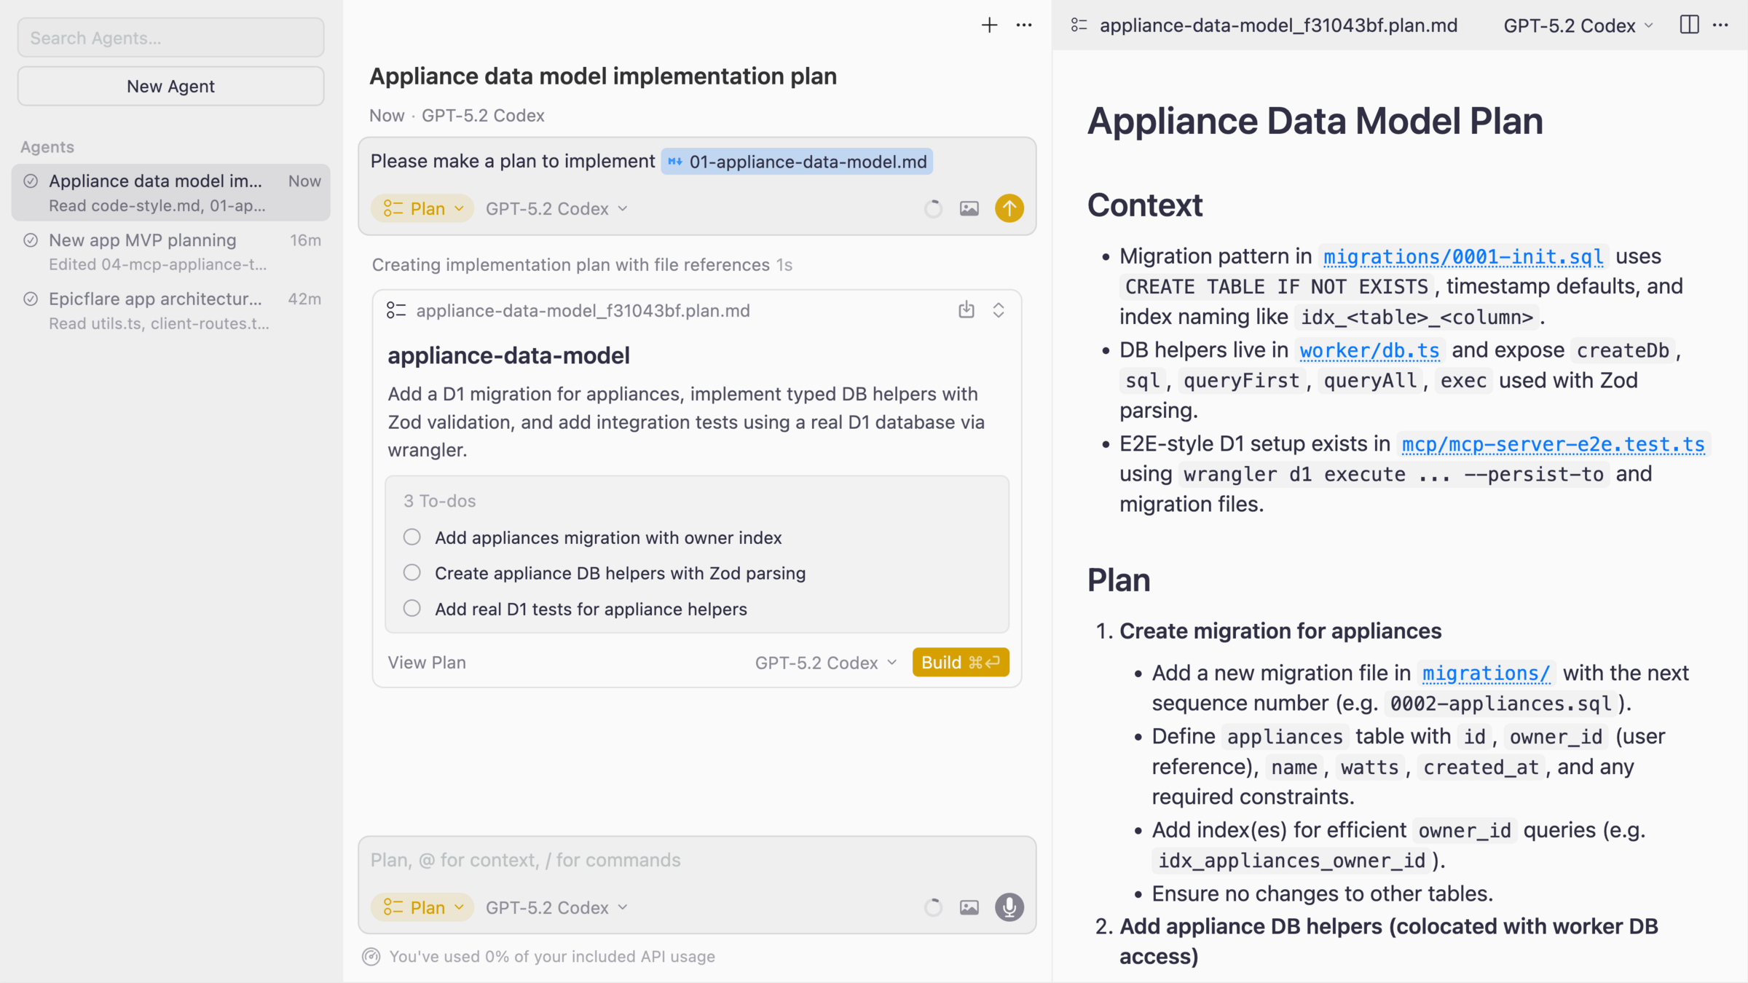1748x983 pixels.
Task: Open the worker/db.ts link
Action: pos(1369,351)
